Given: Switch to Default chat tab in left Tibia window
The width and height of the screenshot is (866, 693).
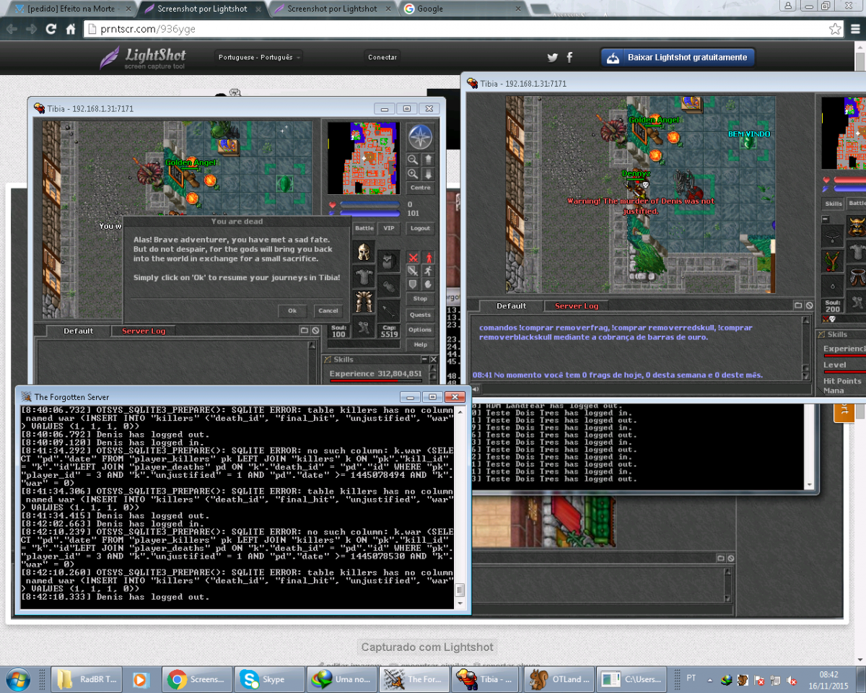Looking at the screenshot, I should (78, 331).
